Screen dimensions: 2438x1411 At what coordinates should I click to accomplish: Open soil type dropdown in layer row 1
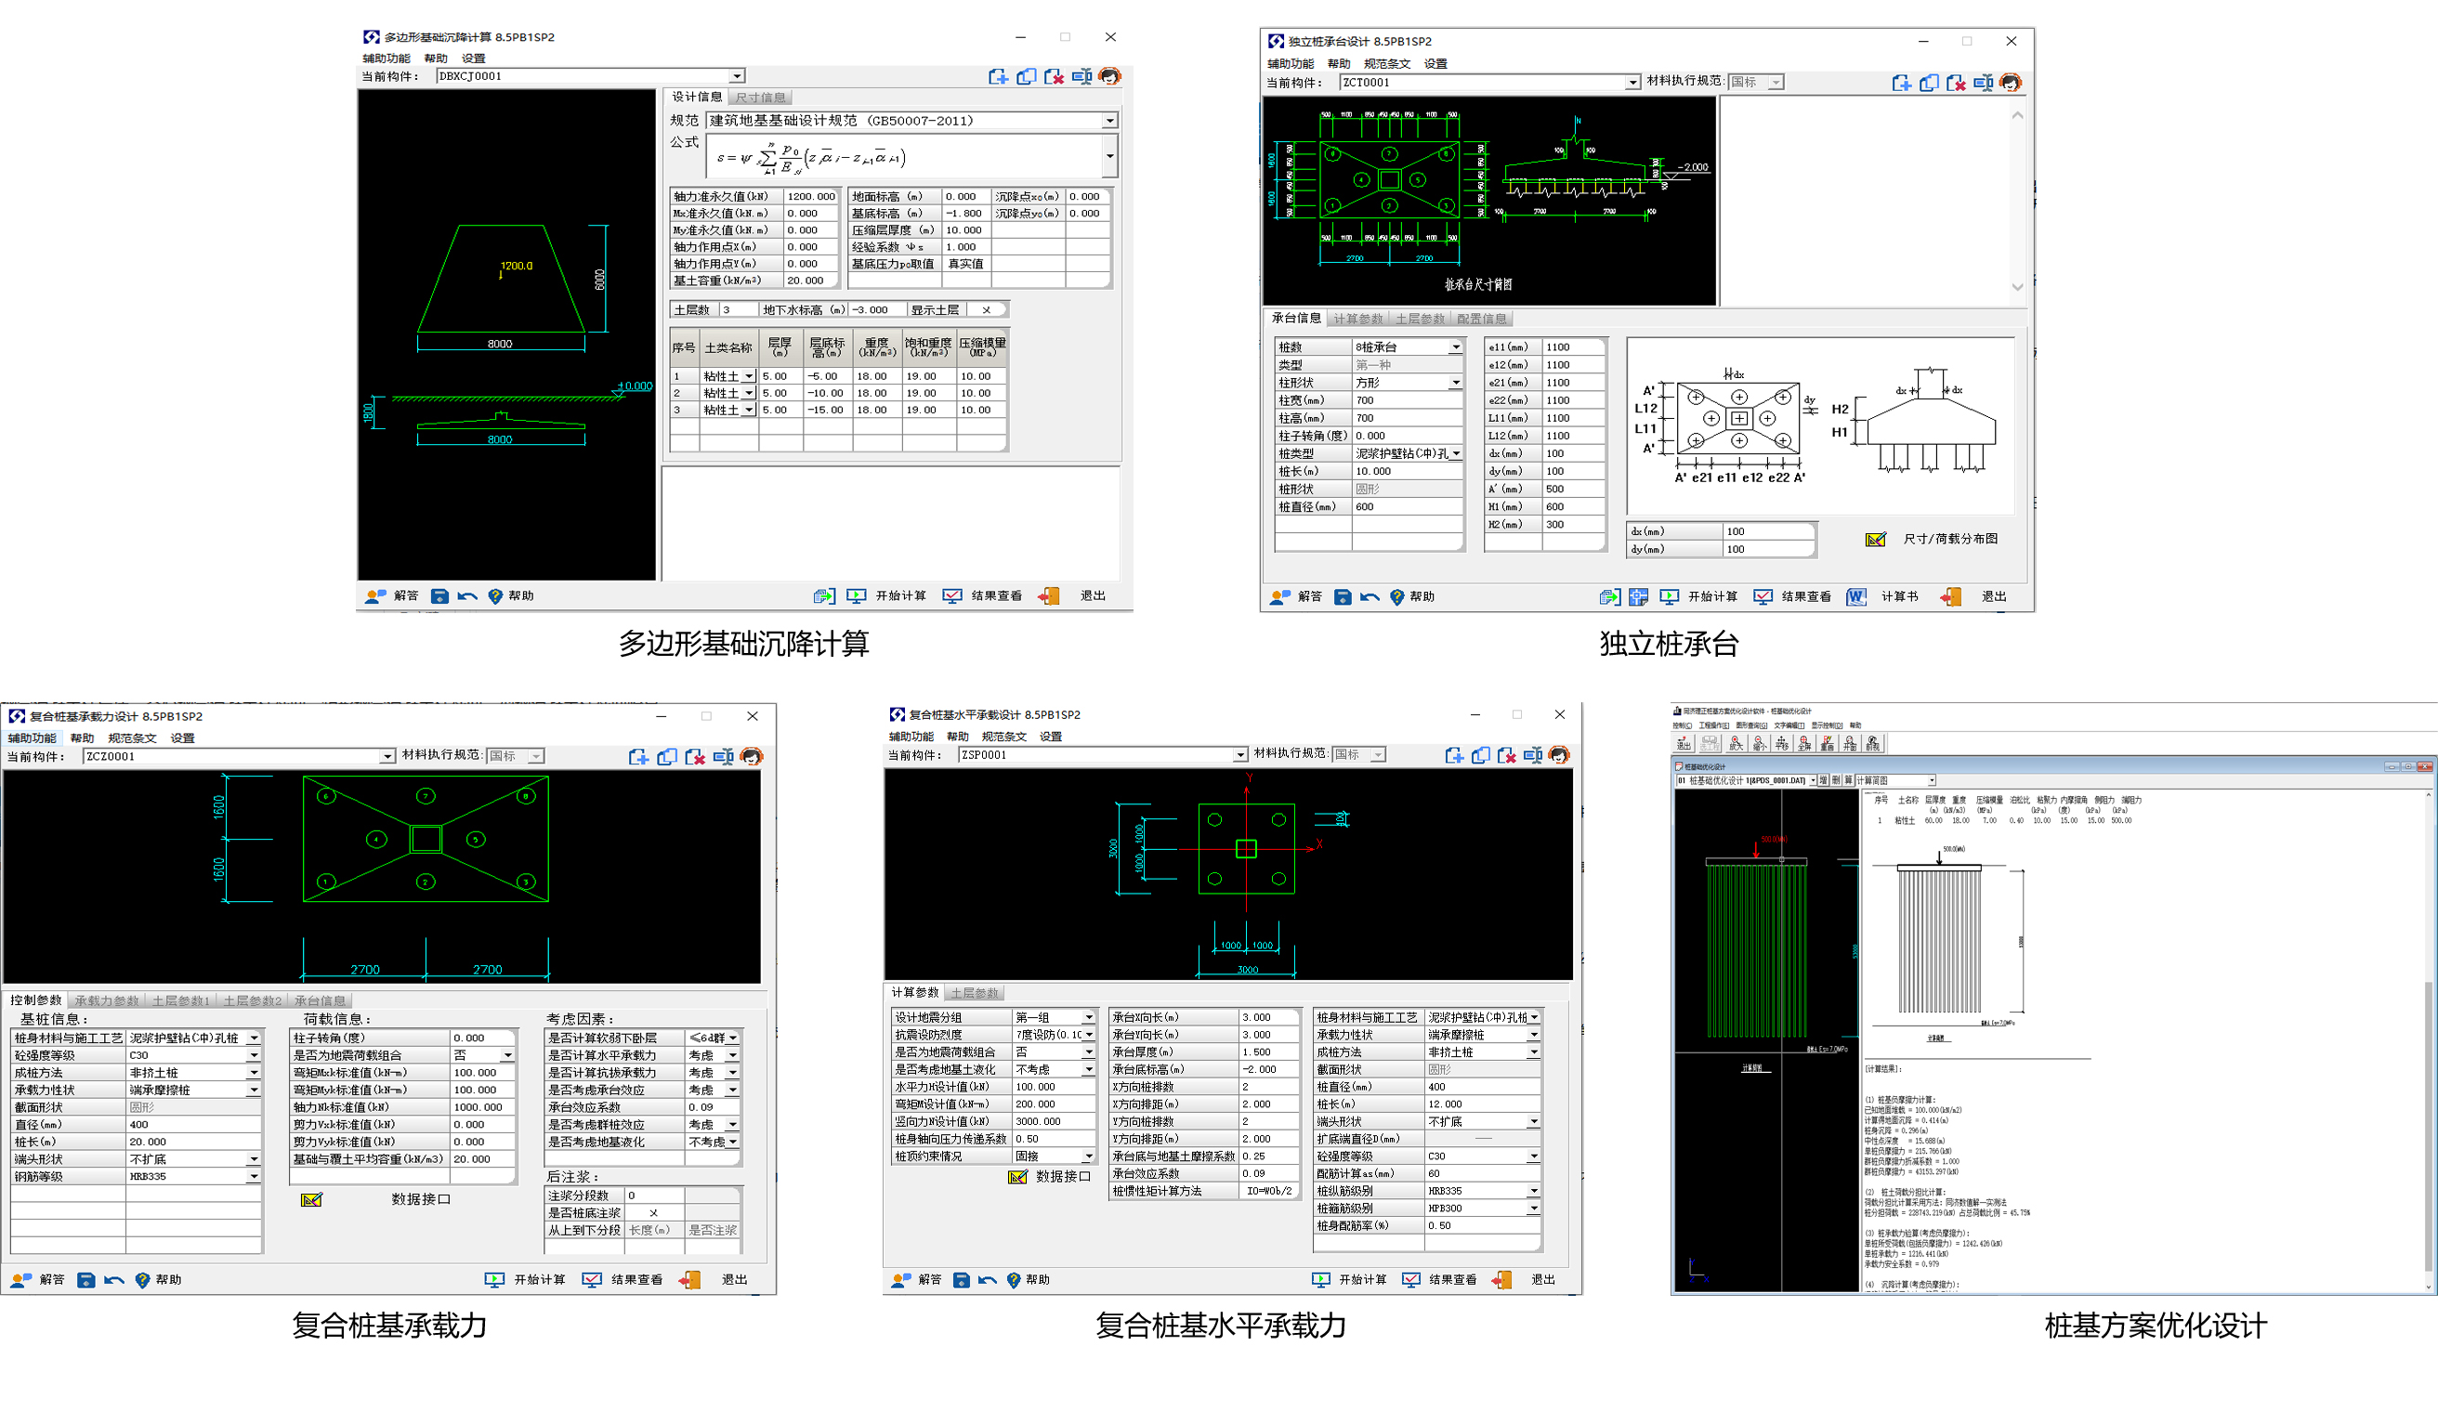click(x=748, y=376)
